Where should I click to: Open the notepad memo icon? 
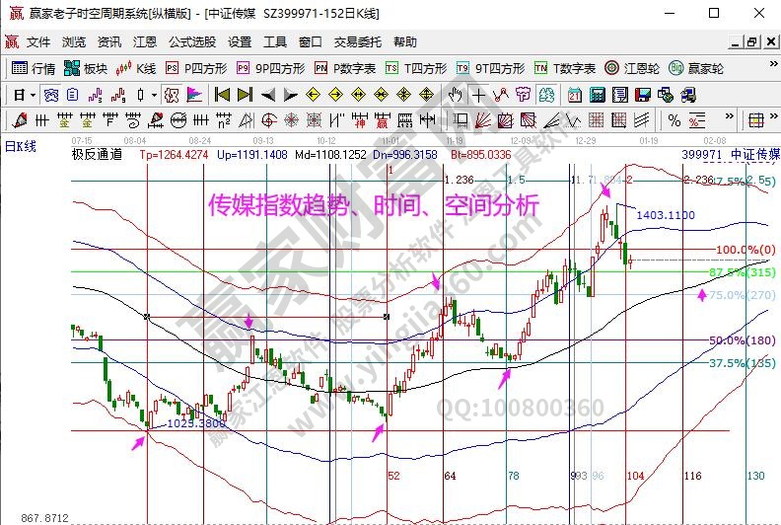tap(620, 95)
